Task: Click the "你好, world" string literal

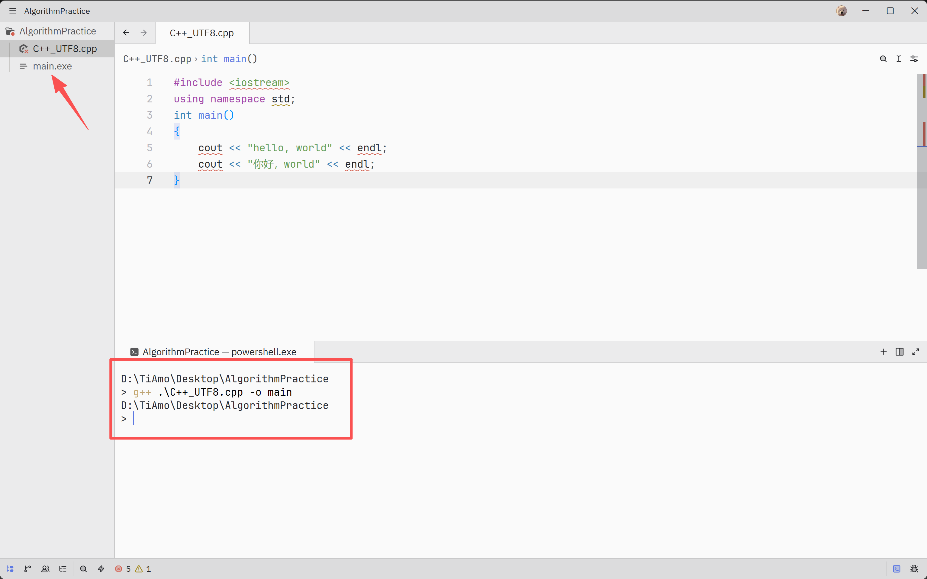Action: 284,164
